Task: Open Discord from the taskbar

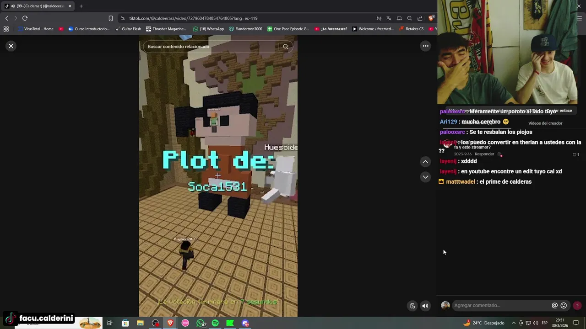Action: pos(245,323)
